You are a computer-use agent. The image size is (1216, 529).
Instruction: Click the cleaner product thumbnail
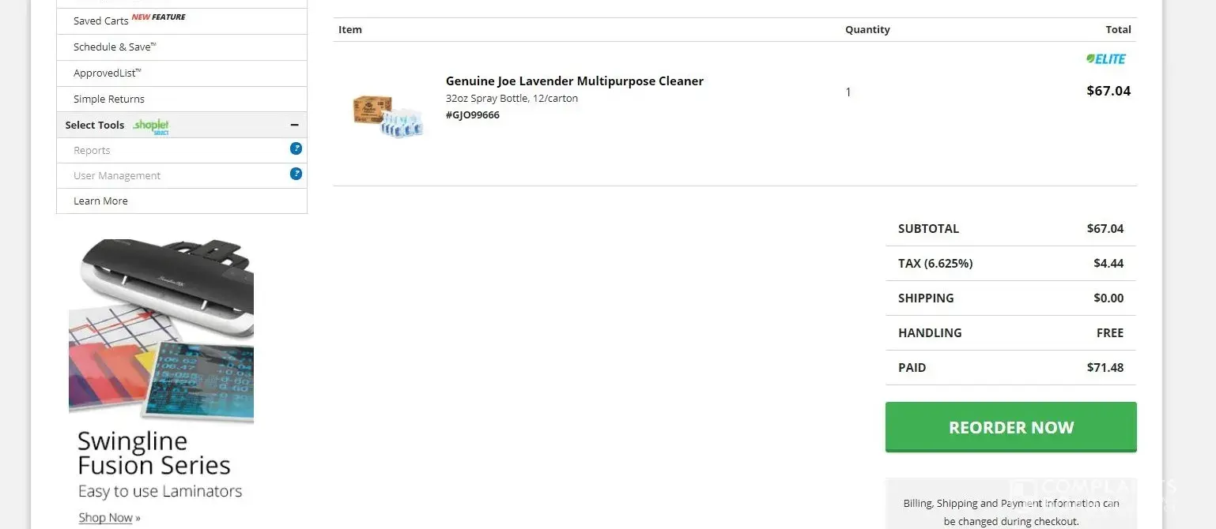387,116
